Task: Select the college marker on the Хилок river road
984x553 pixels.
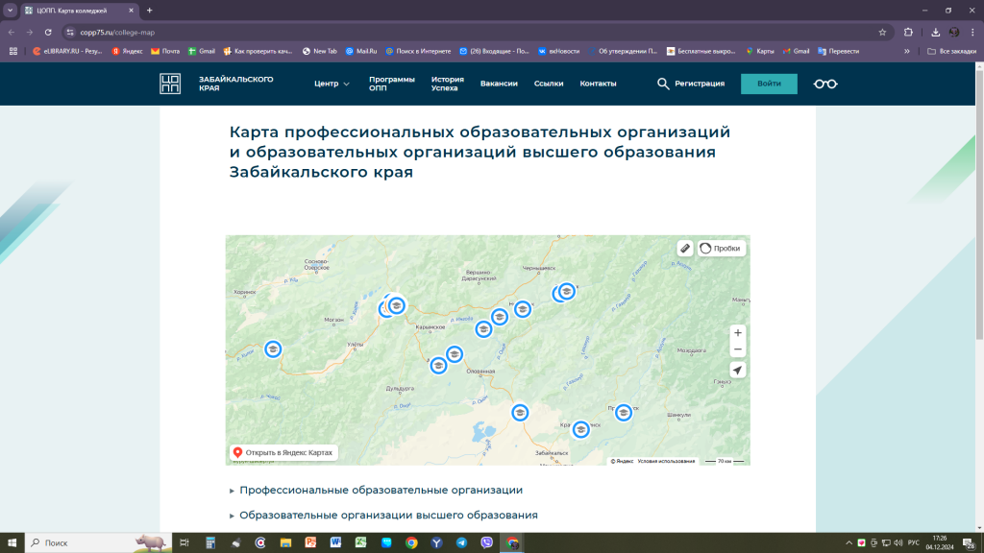Action: [273, 349]
